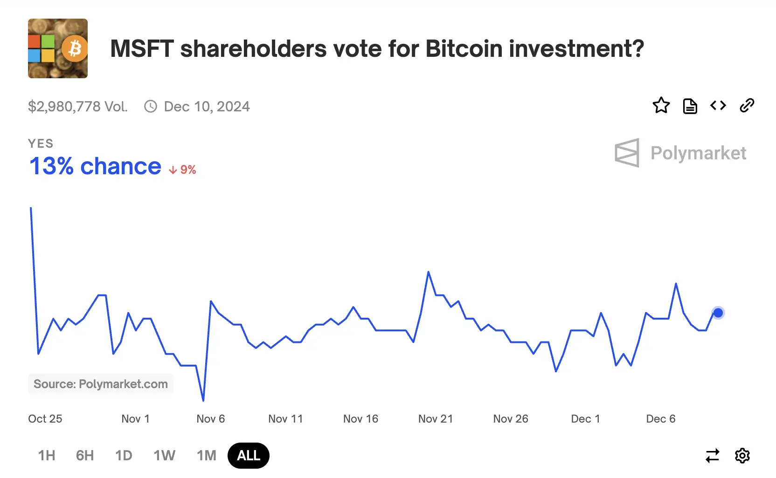Click the 13% chance value
776x478 pixels.
[x=94, y=166]
